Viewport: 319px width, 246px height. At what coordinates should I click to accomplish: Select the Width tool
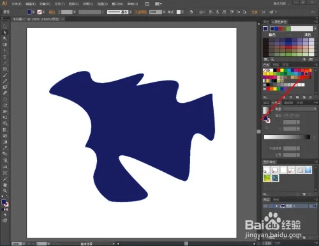(4, 111)
